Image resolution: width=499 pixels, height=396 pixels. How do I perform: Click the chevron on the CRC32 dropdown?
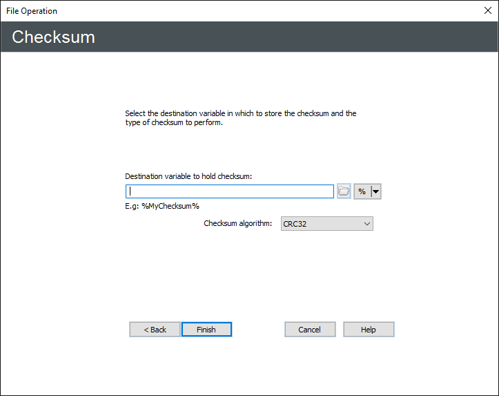(366, 224)
